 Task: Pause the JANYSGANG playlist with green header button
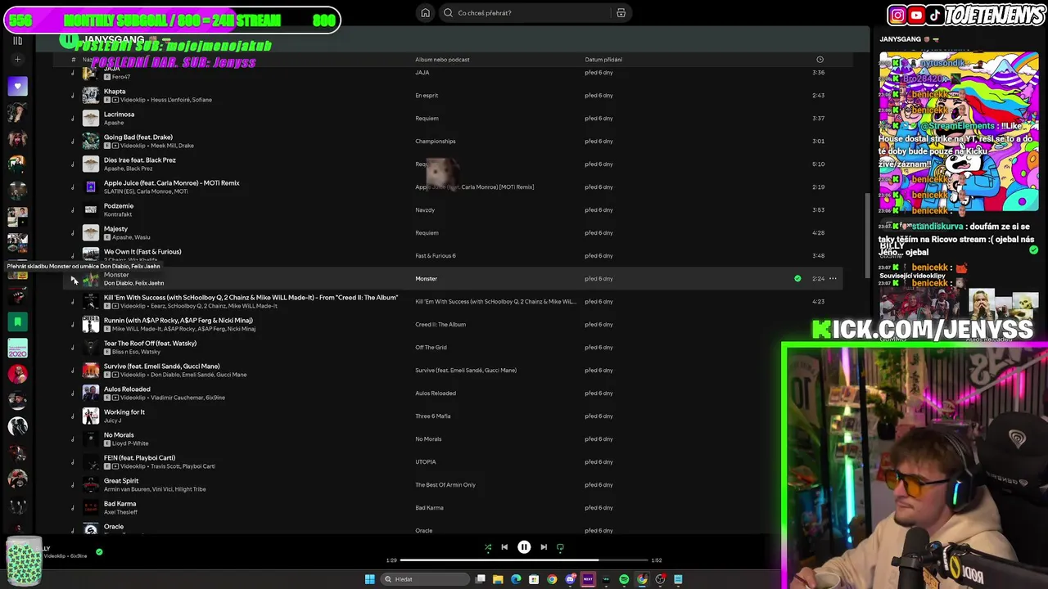[69, 39]
